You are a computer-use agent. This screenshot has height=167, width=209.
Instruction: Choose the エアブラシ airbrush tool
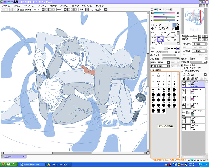[x=160, y=34]
